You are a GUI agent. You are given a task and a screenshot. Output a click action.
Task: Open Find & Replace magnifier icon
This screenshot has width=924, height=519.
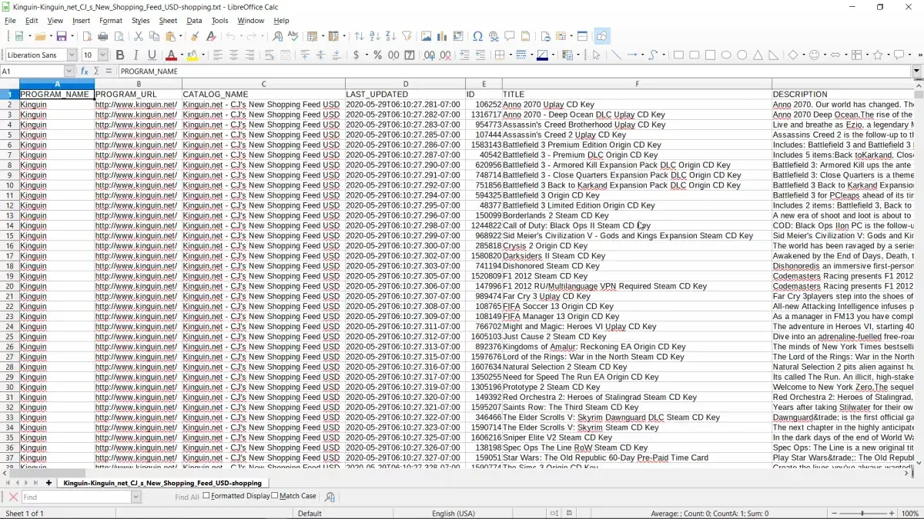pos(277,36)
